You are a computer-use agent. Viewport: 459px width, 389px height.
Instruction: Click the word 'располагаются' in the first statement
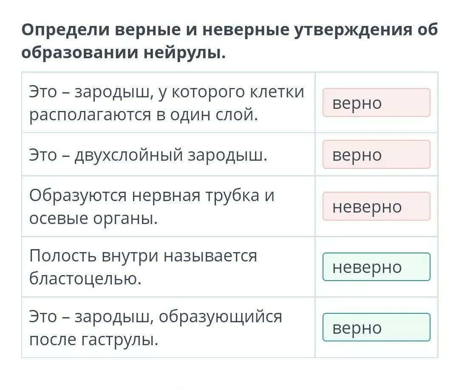point(91,115)
